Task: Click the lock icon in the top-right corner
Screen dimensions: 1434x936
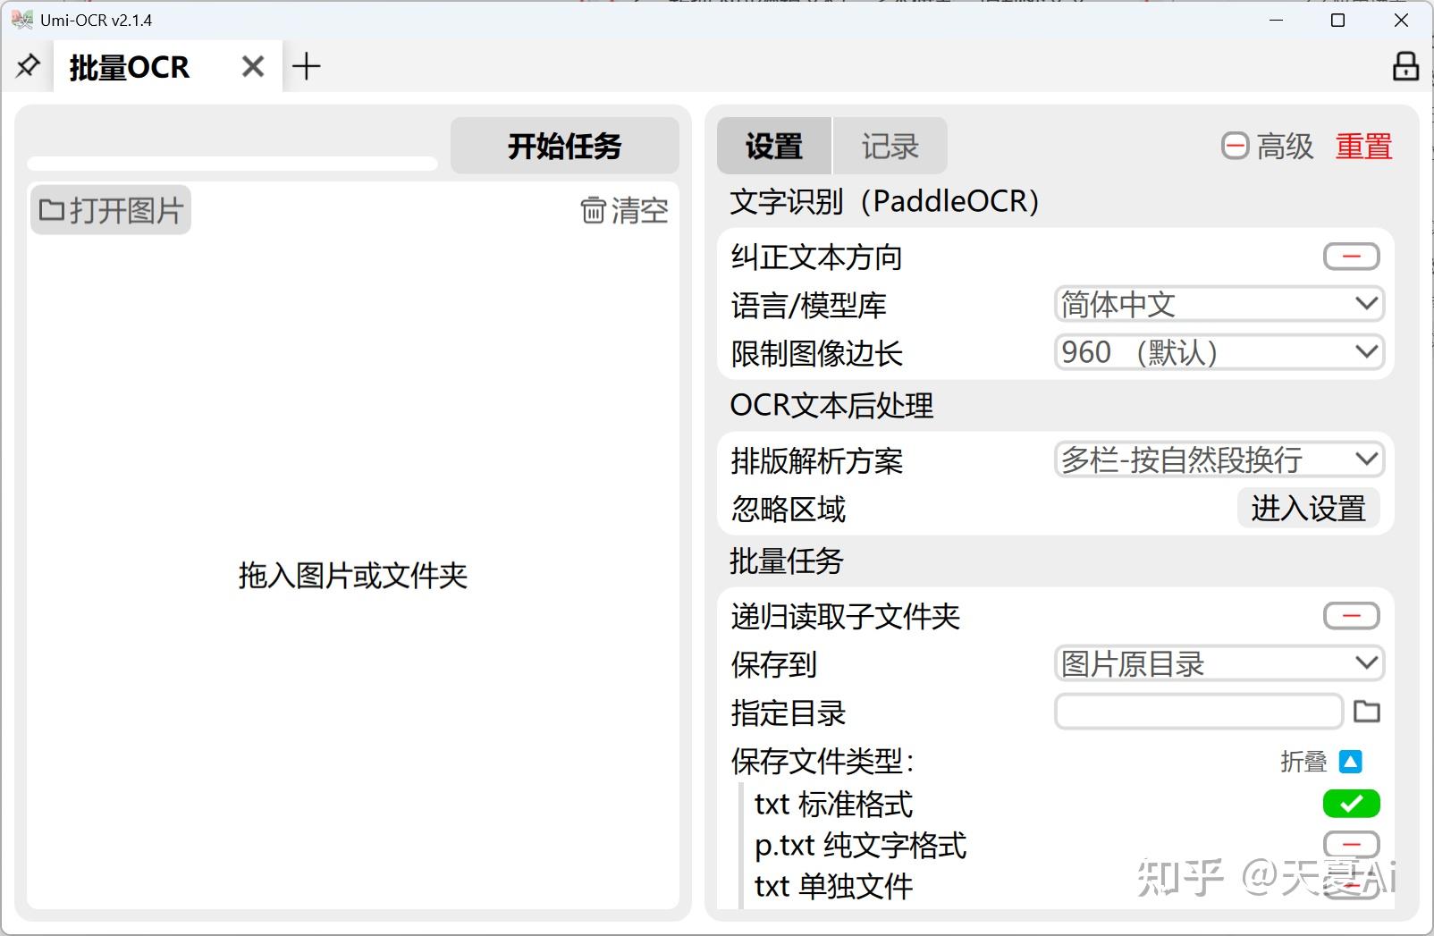Action: point(1404,67)
